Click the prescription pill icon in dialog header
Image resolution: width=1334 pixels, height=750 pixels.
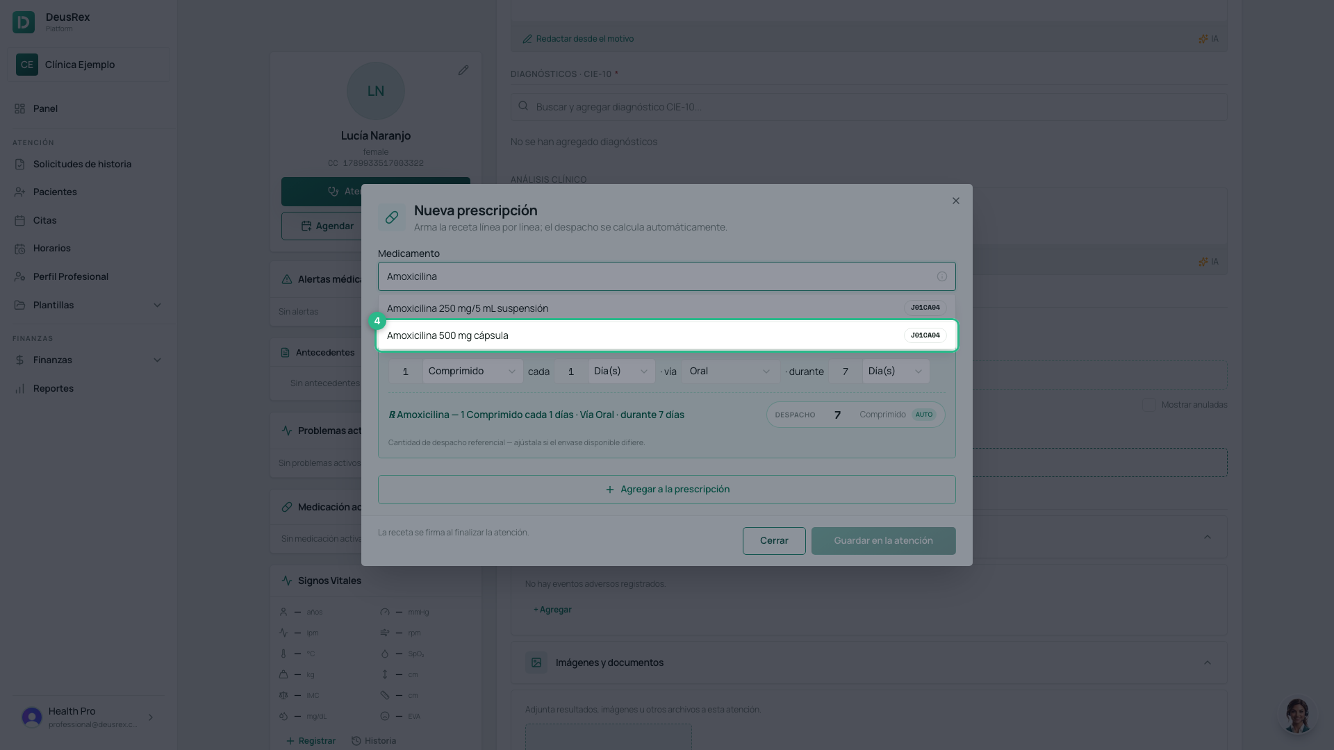pyautogui.click(x=392, y=217)
